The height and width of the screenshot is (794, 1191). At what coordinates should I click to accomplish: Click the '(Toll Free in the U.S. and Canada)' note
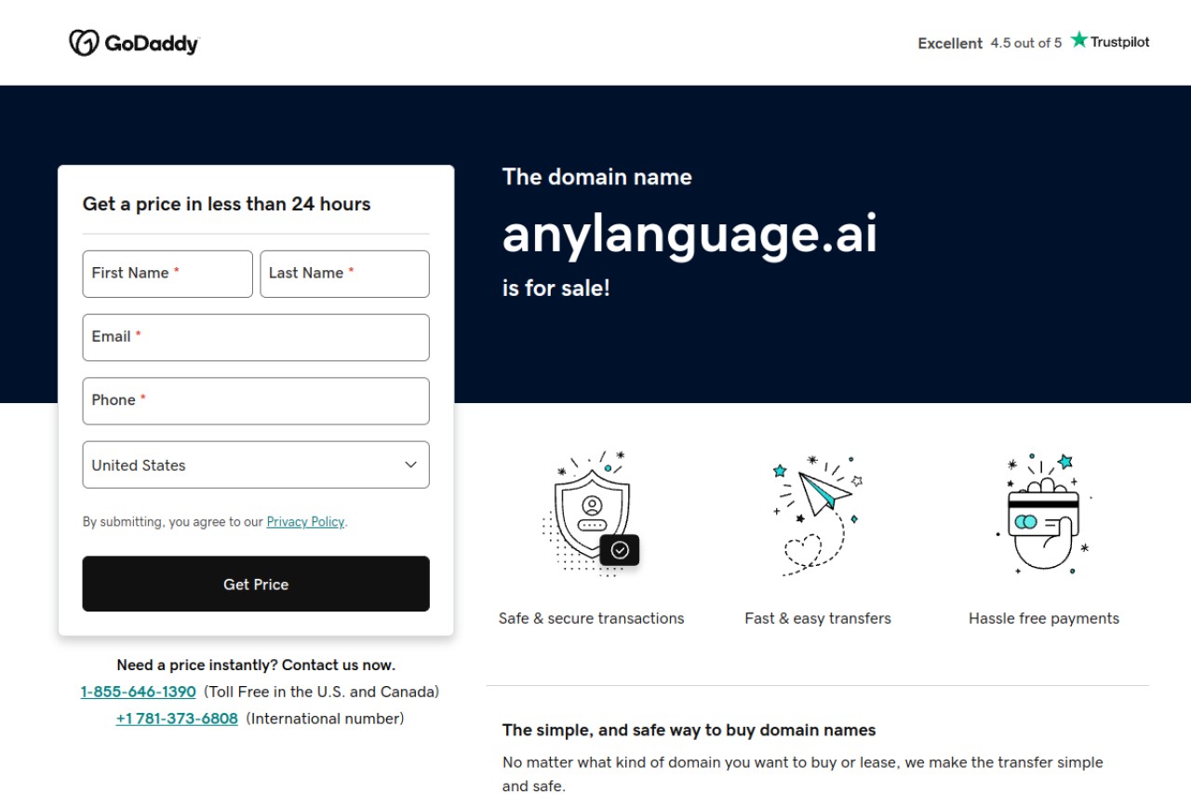pos(322,692)
